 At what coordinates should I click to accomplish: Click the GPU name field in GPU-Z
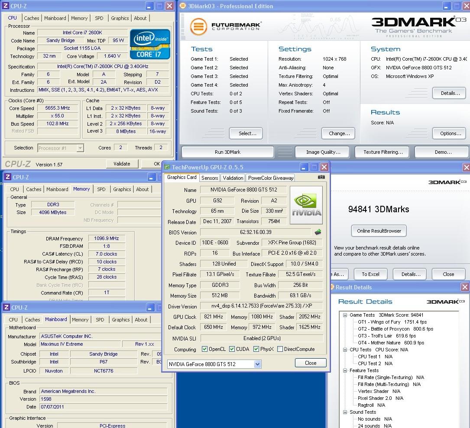click(243, 190)
